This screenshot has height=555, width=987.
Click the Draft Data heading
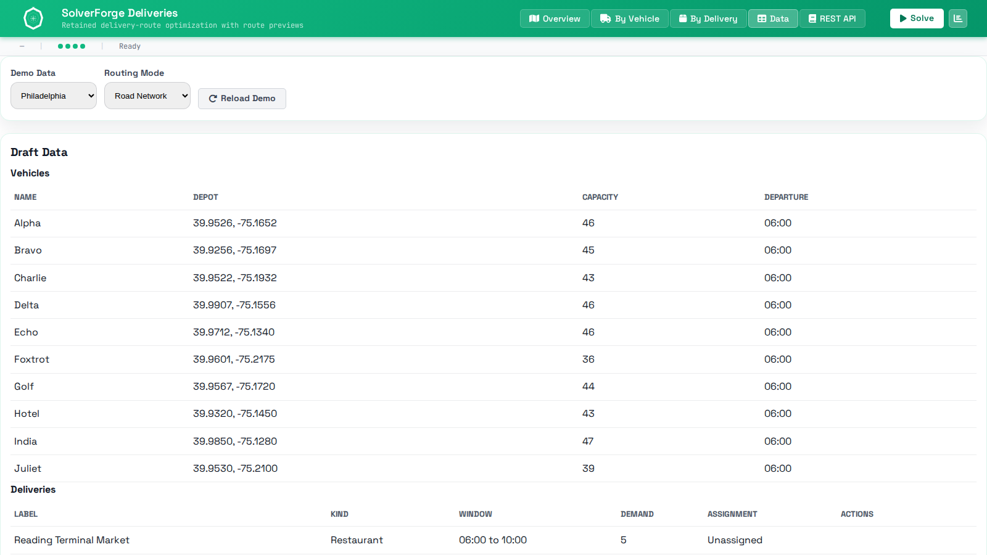coord(39,152)
